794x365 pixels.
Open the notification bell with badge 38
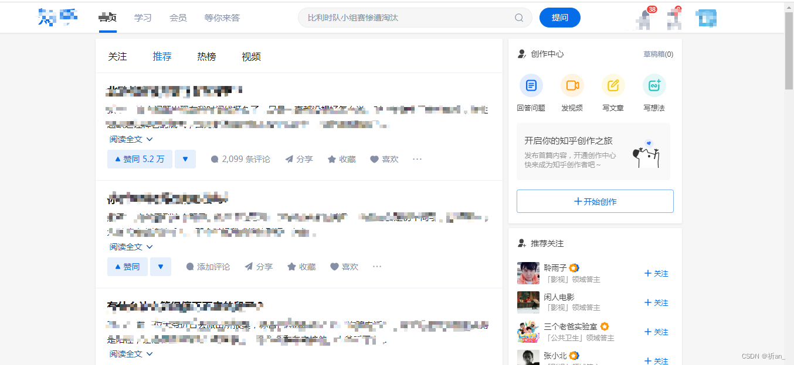(x=645, y=19)
